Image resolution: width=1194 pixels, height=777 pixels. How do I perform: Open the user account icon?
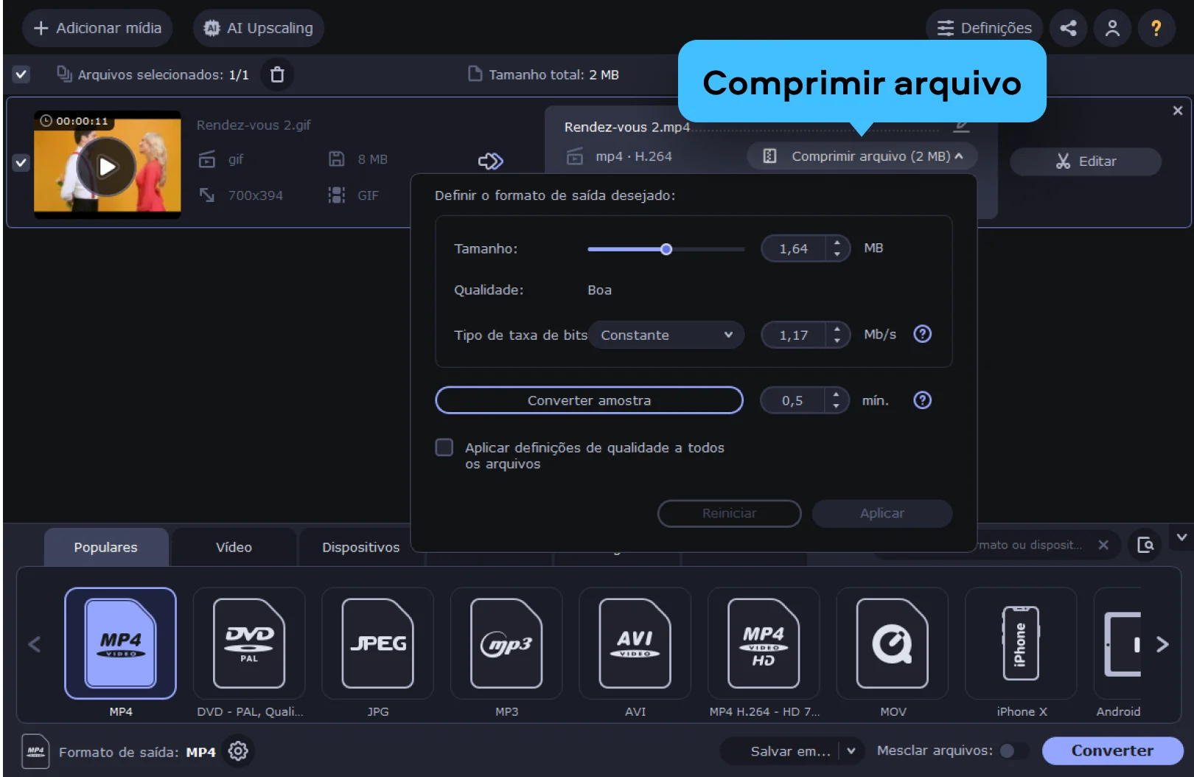point(1112,28)
